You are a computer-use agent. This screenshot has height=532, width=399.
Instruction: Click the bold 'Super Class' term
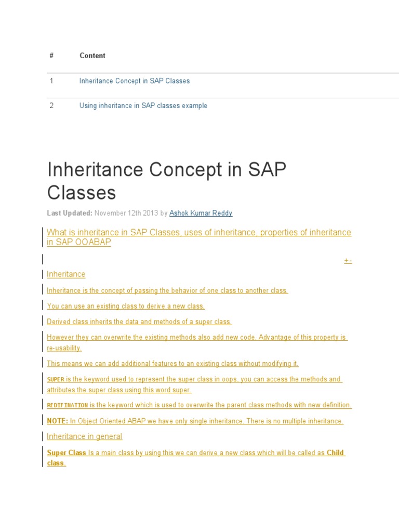(66, 453)
